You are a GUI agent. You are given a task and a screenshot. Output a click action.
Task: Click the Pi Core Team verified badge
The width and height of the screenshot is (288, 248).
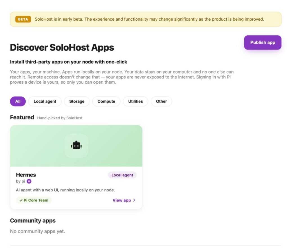click(x=34, y=200)
